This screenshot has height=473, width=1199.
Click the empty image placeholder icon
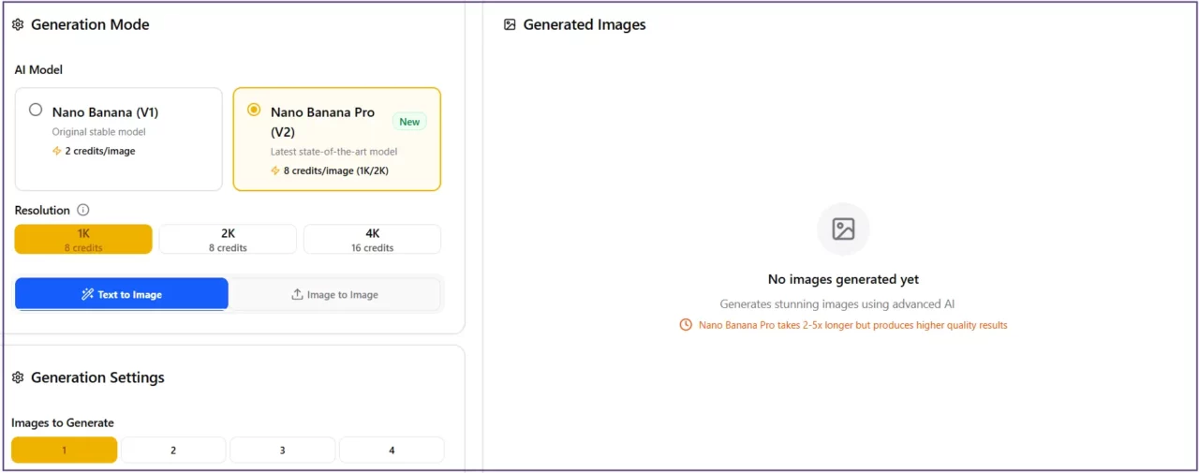[x=843, y=229]
